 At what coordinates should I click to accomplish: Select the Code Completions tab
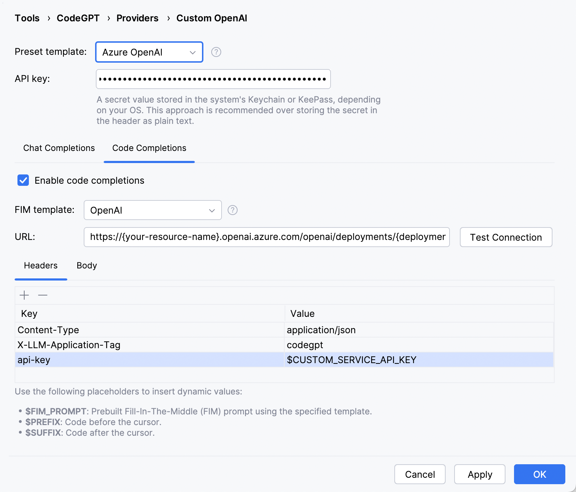(149, 148)
